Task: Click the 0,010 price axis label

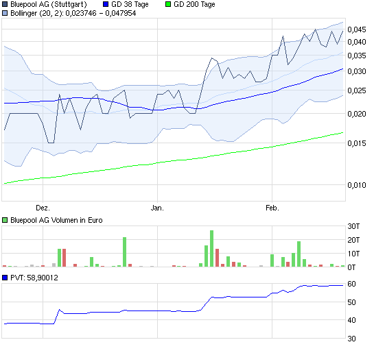Action: [357, 185]
